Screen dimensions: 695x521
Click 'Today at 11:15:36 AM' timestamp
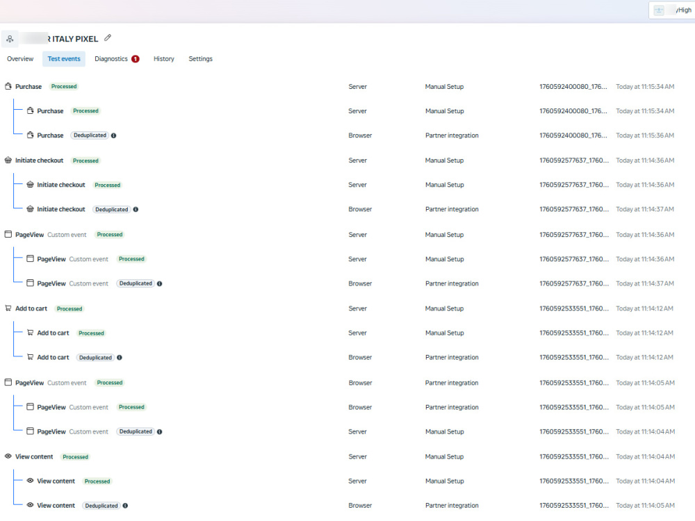click(645, 135)
